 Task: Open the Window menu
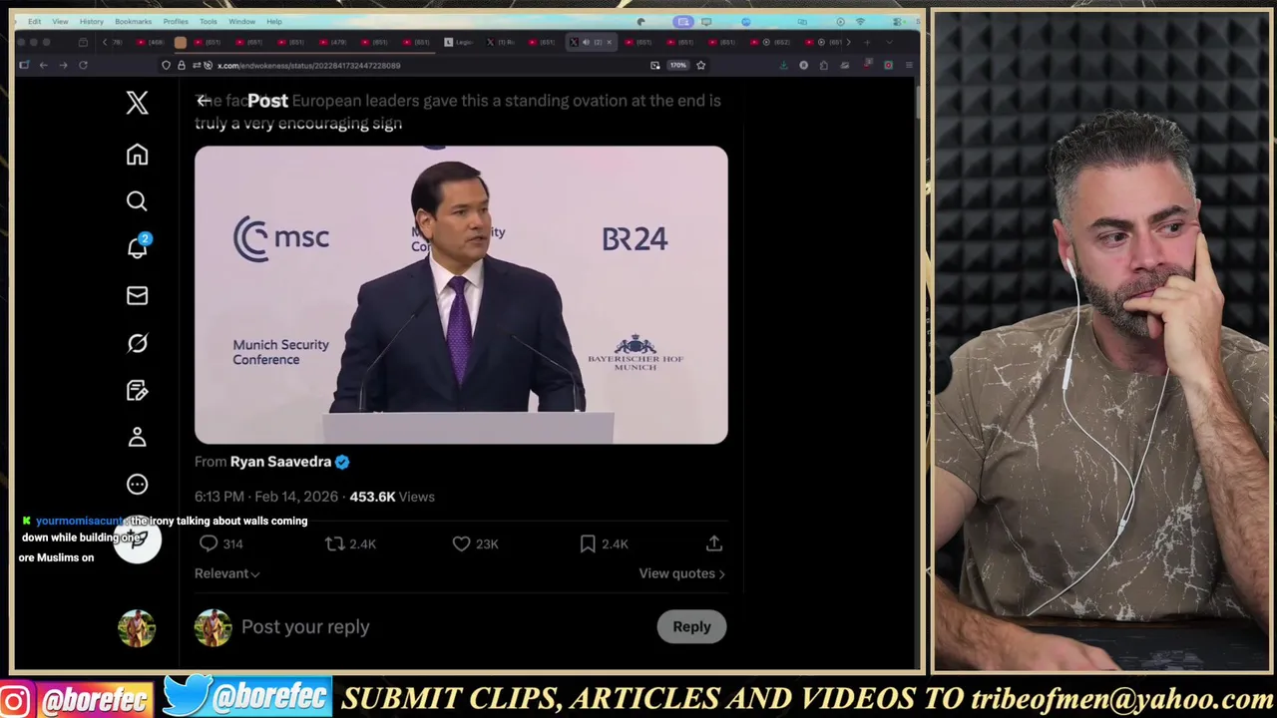(x=241, y=21)
